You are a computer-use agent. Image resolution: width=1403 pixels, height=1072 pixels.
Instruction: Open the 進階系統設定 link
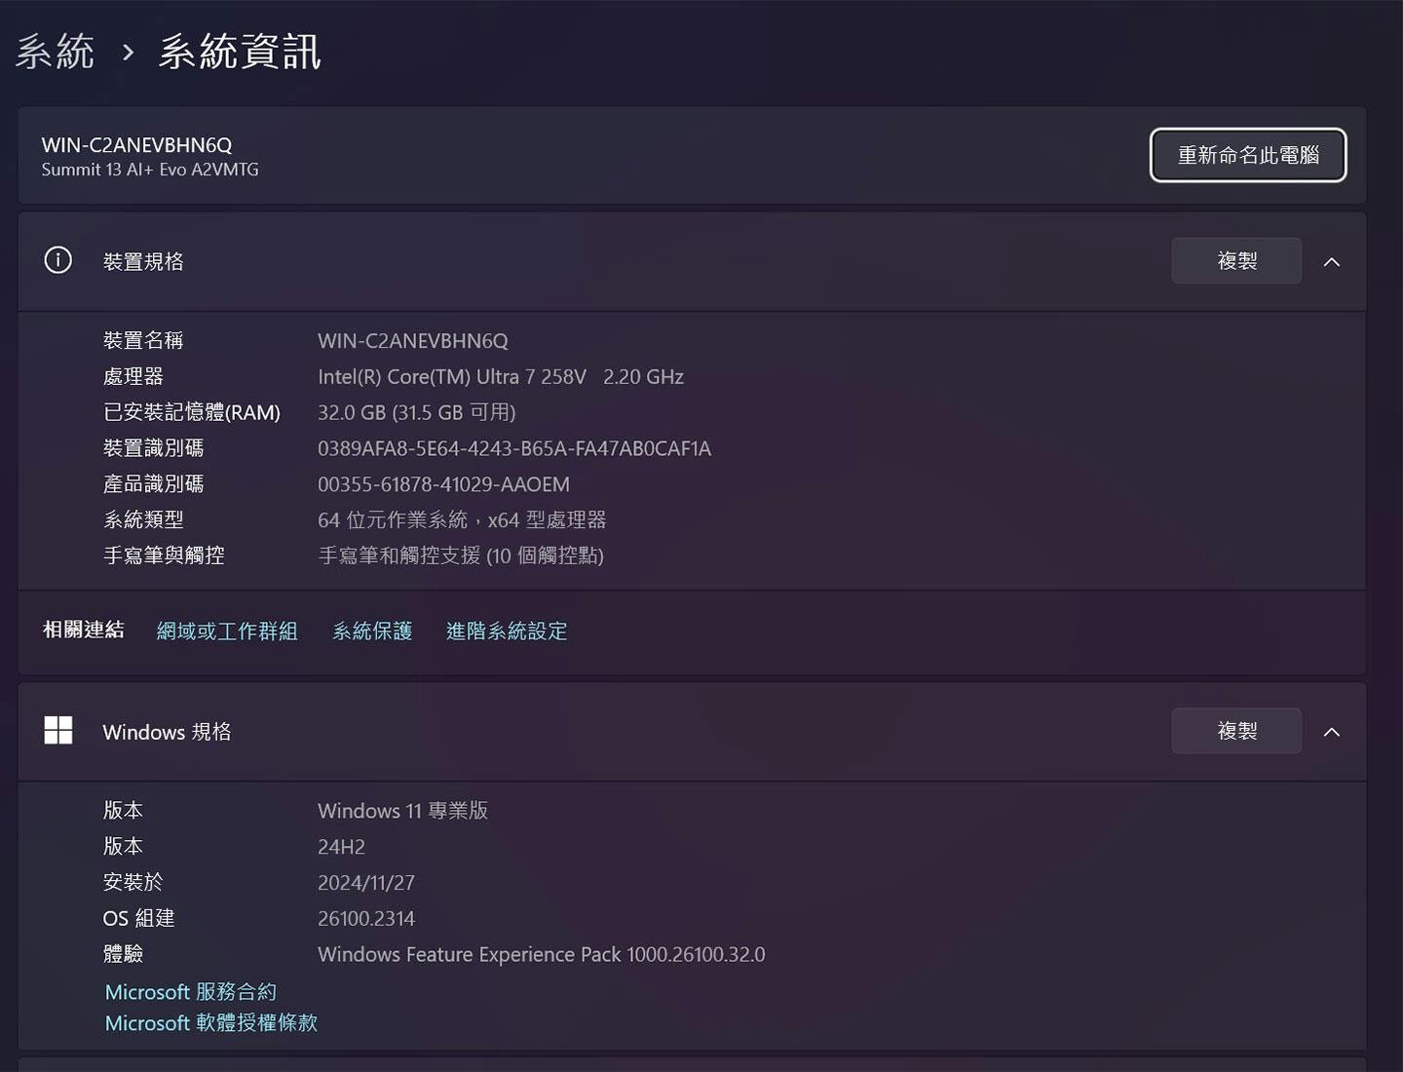tap(507, 632)
